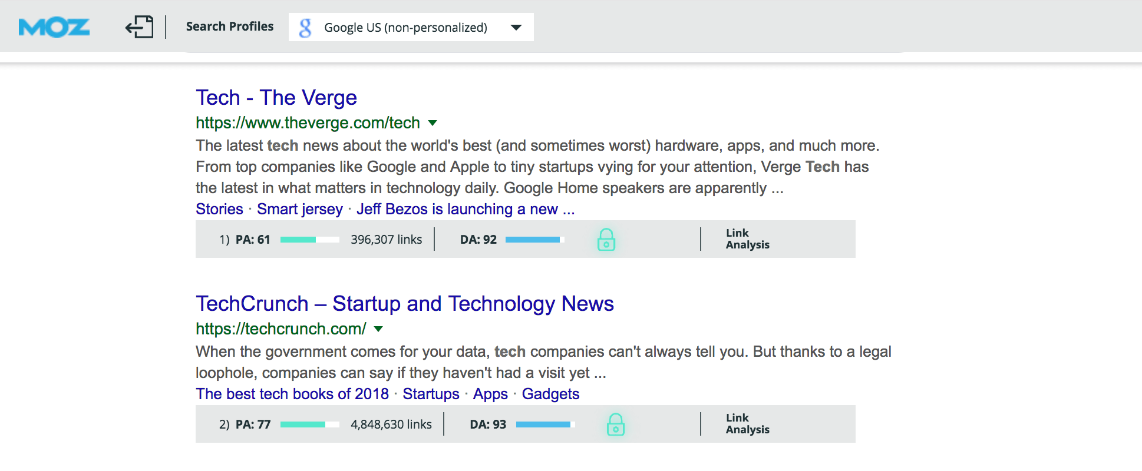Open 'The best tech books of 2018' link
This screenshot has height=471, width=1142.
click(x=292, y=394)
